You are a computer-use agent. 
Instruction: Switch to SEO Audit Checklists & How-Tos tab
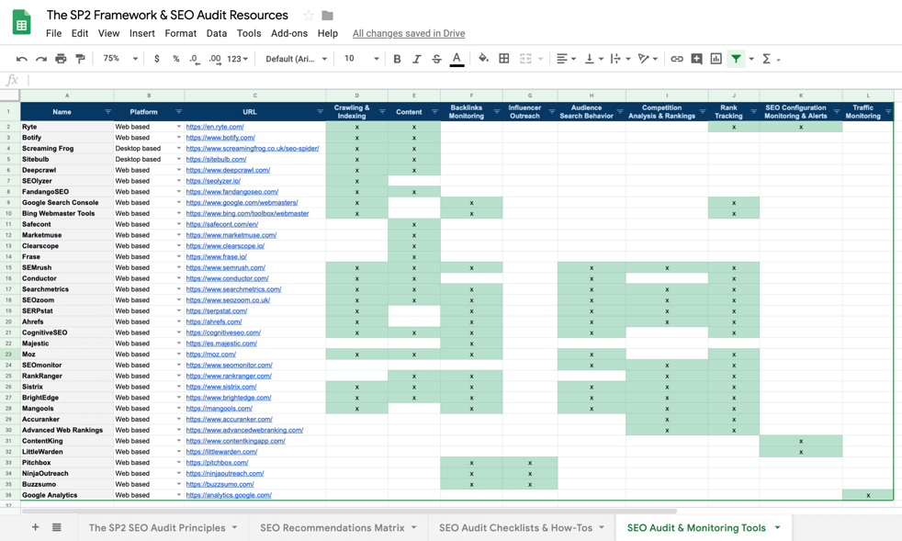(x=515, y=528)
